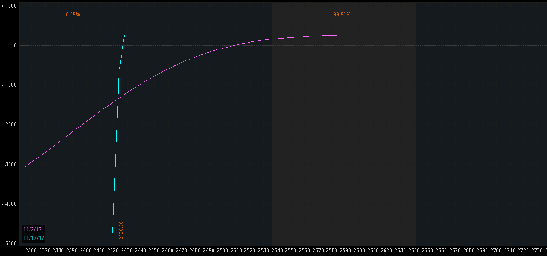Click the 2610 price on the horizontal axis

point(373,250)
